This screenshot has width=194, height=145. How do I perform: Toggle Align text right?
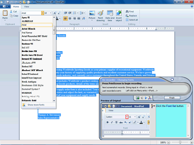coord(74,18)
